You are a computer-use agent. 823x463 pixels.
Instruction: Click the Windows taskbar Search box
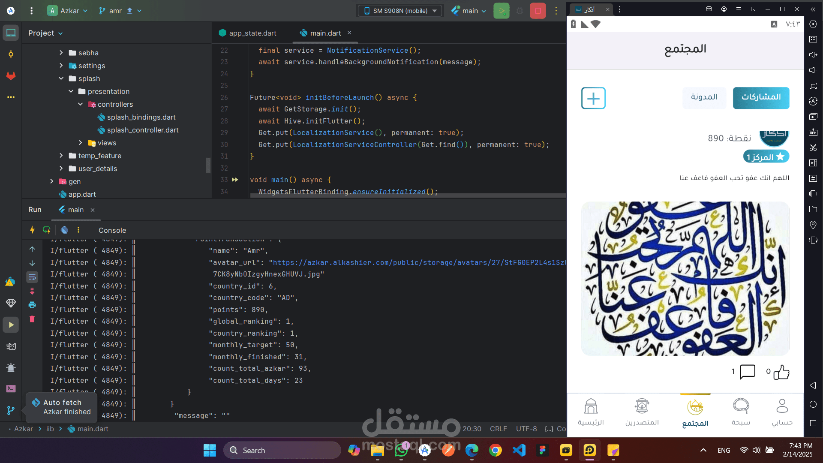click(282, 450)
